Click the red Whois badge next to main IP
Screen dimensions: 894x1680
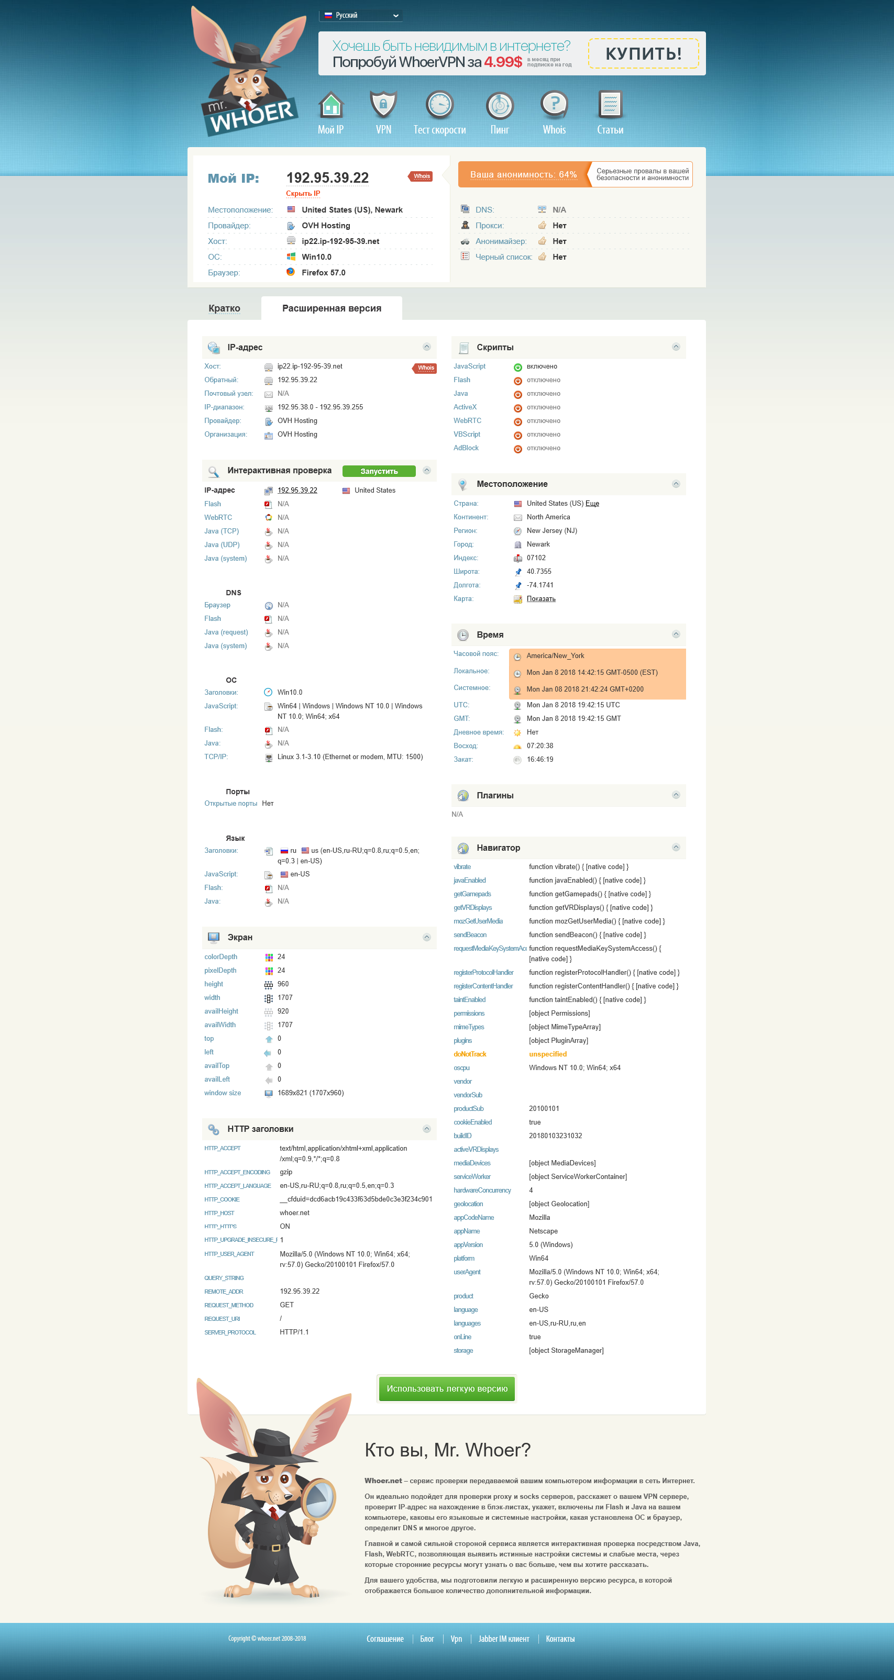[421, 176]
